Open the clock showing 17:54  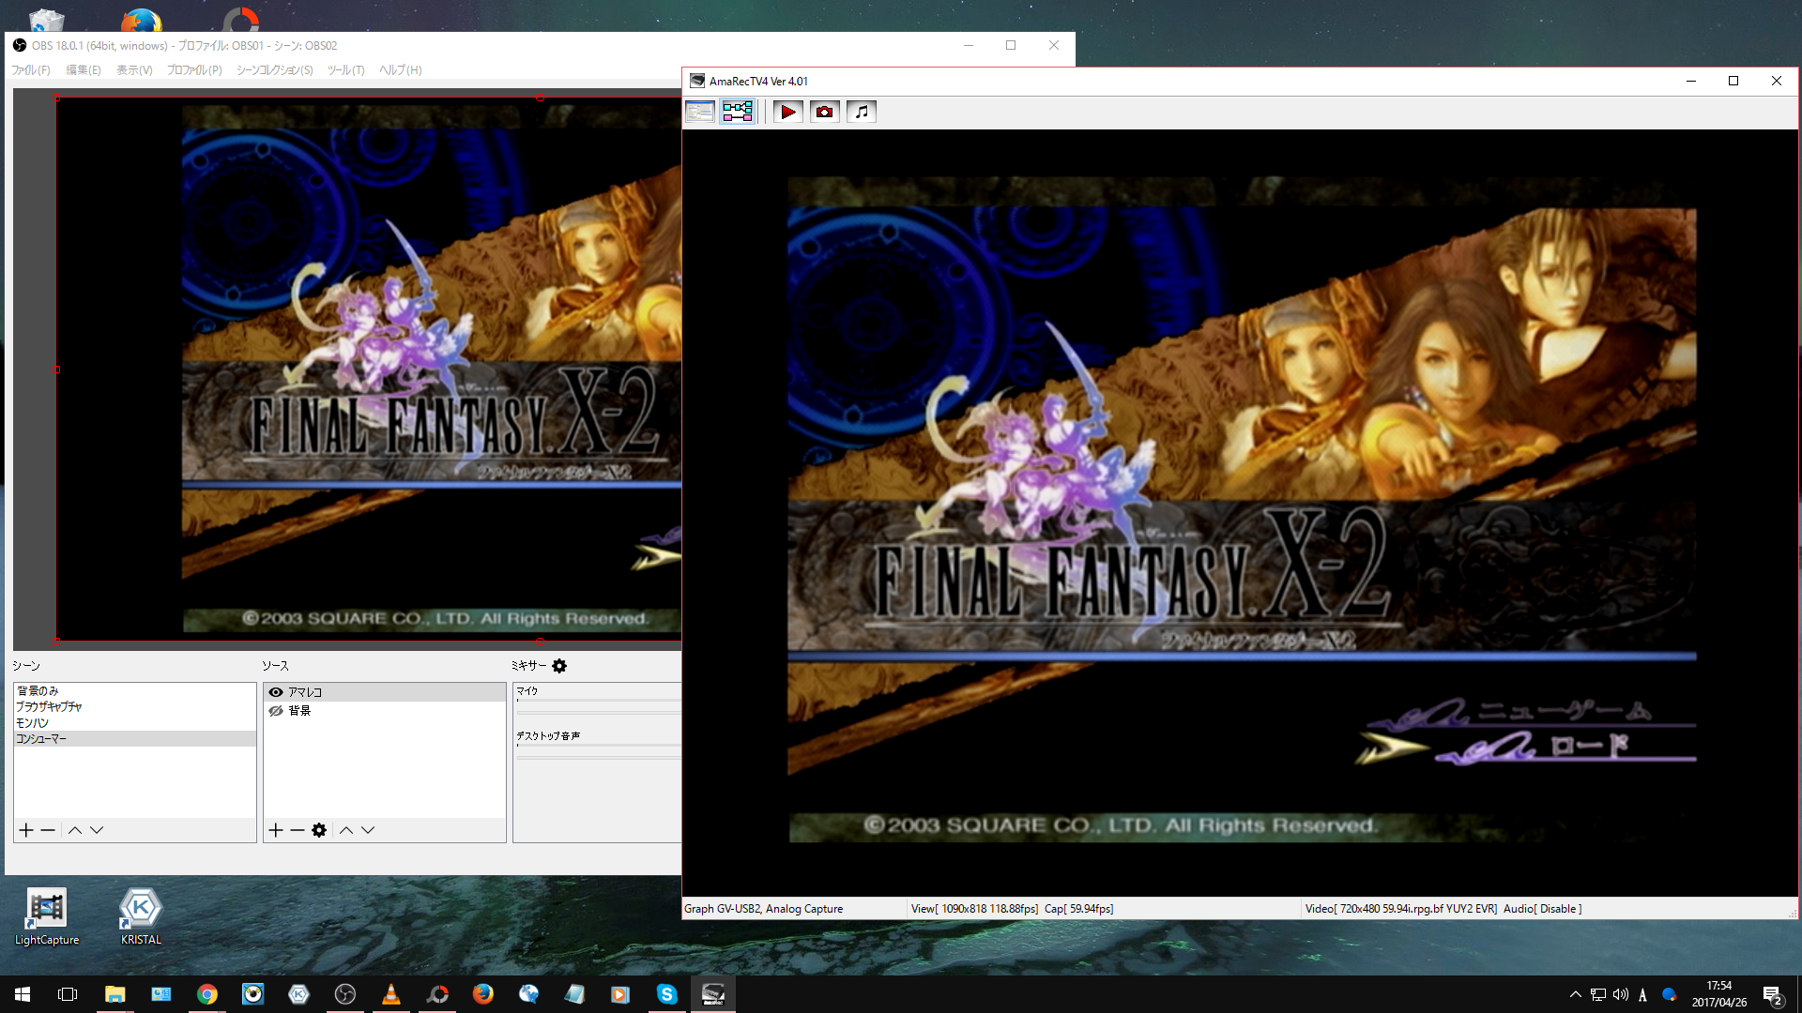(x=1718, y=994)
